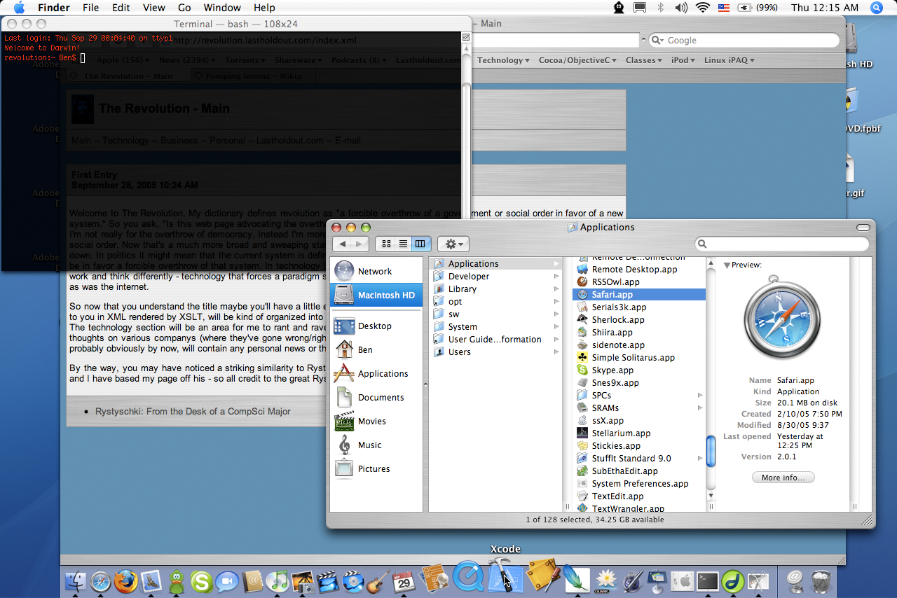This screenshot has height=598, width=897.
Task: Open Firefox from the Dock
Action: click(126, 580)
